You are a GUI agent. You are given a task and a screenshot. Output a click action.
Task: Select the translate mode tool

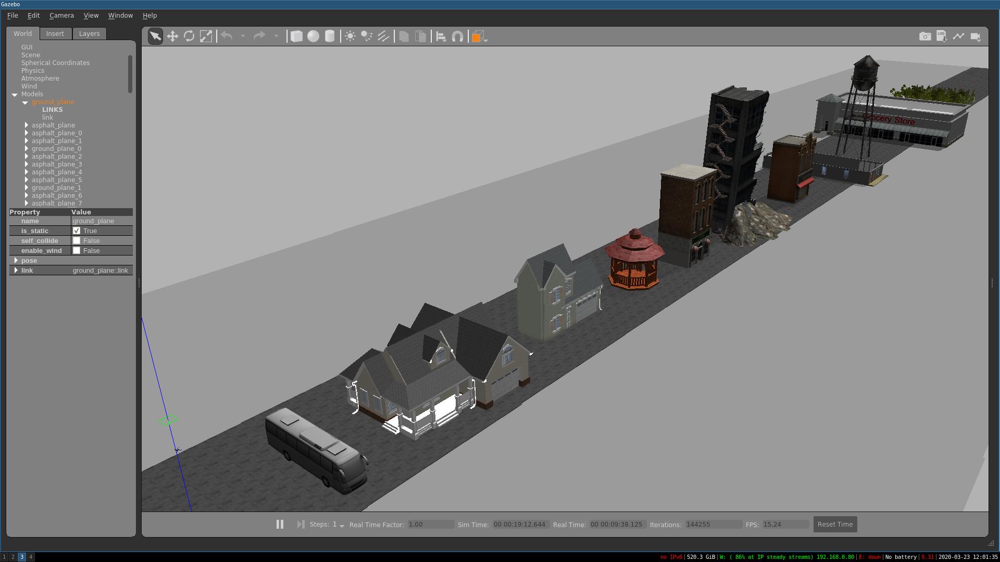[x=172, y=36]
